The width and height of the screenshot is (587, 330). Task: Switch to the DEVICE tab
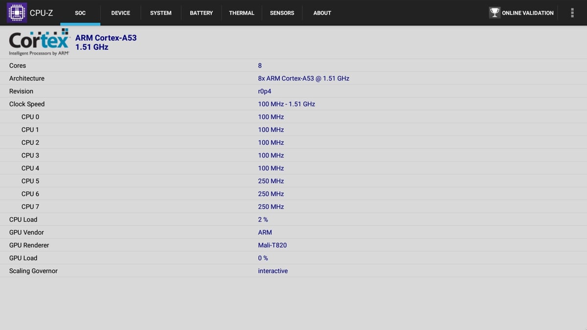click(120, 13)
